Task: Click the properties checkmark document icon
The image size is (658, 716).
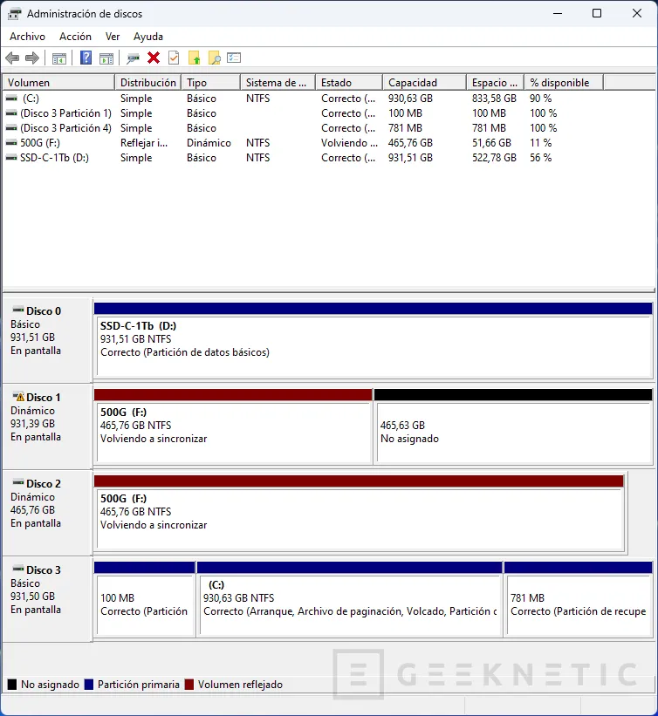Action: [x=174, y=58]
